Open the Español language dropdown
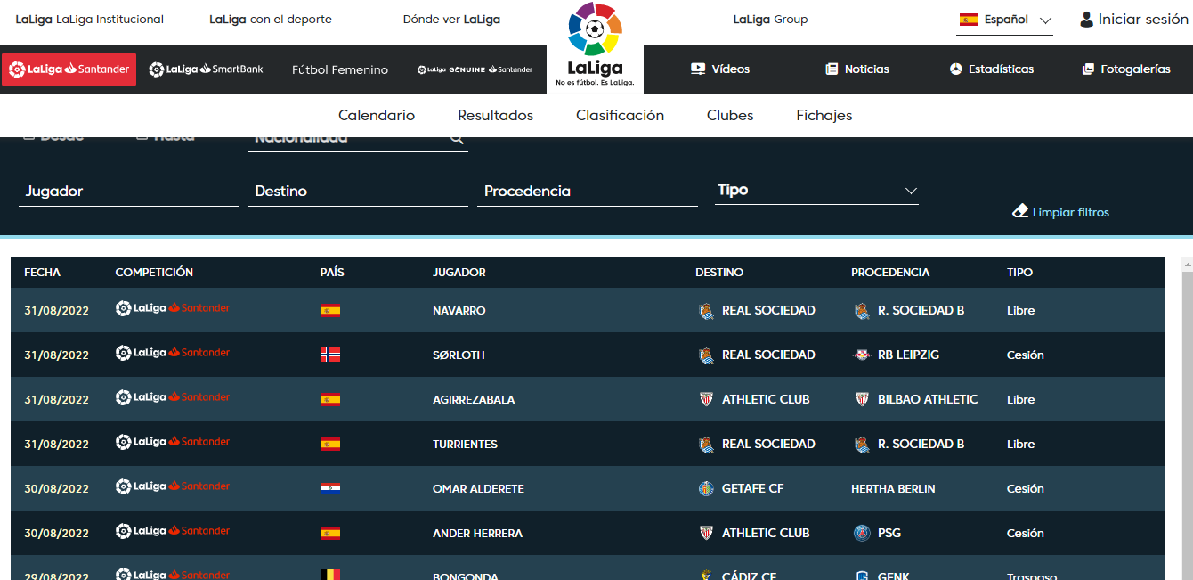This screenshot has height=580, width=1193. pos(1004,20)
